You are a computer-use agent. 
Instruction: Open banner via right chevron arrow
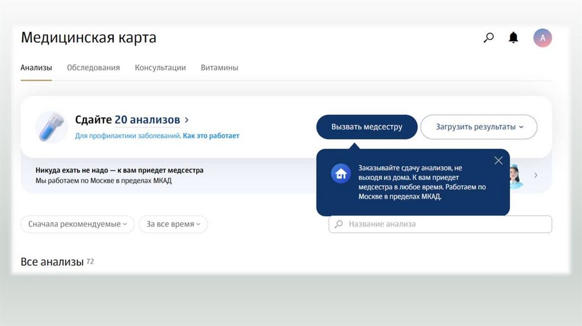click(x=535, y=175)
